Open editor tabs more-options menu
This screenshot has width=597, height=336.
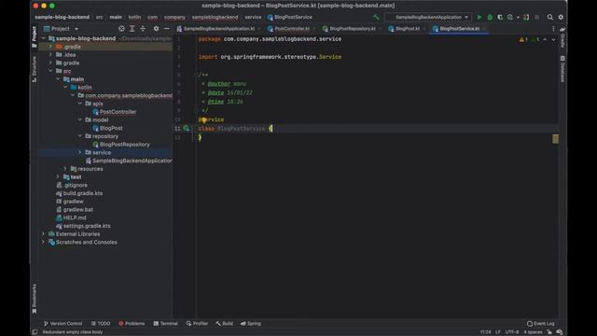click(x=553, y=29)
